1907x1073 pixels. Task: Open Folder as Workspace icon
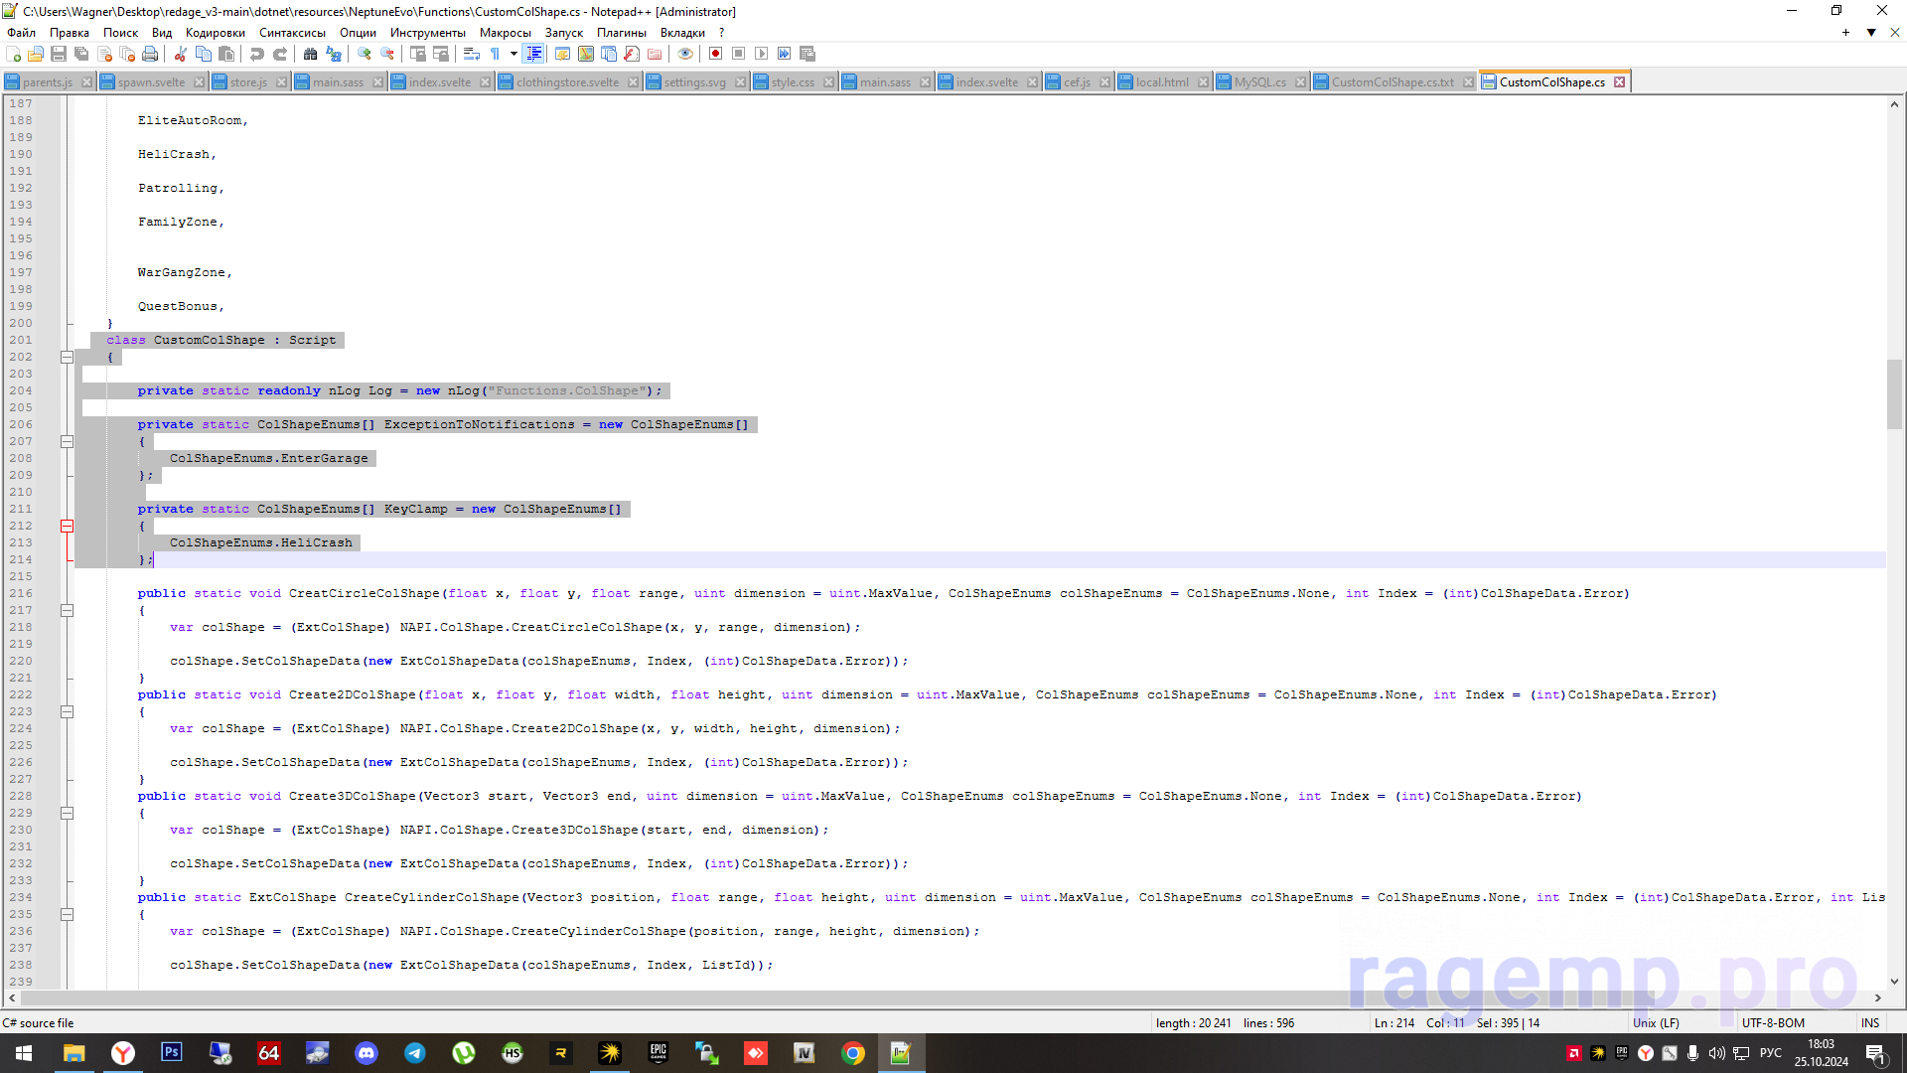point(655,54)
